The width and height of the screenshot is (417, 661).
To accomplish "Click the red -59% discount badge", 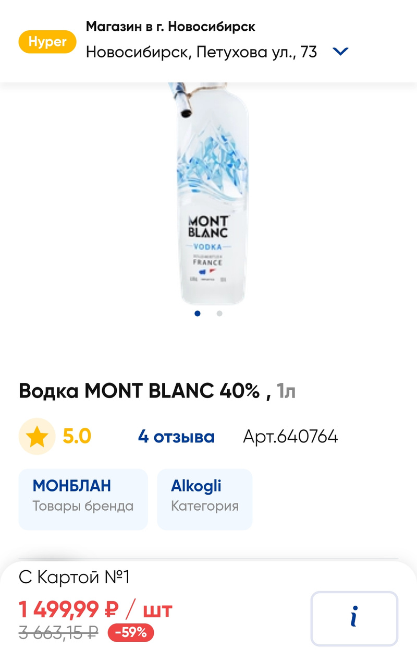I will click(x=131, y=633).
